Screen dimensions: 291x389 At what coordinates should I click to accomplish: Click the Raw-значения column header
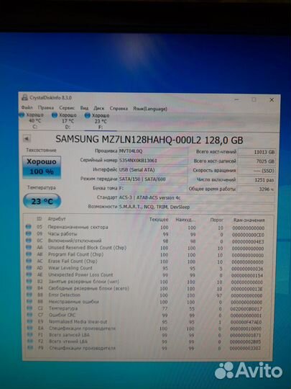pos(249,220)
